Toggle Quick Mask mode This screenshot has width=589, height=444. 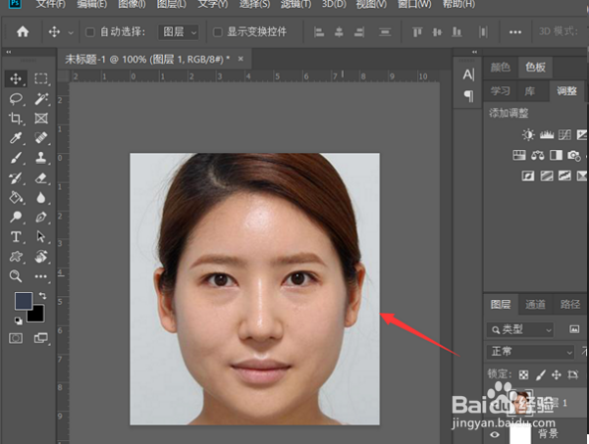tap(16, 338)
